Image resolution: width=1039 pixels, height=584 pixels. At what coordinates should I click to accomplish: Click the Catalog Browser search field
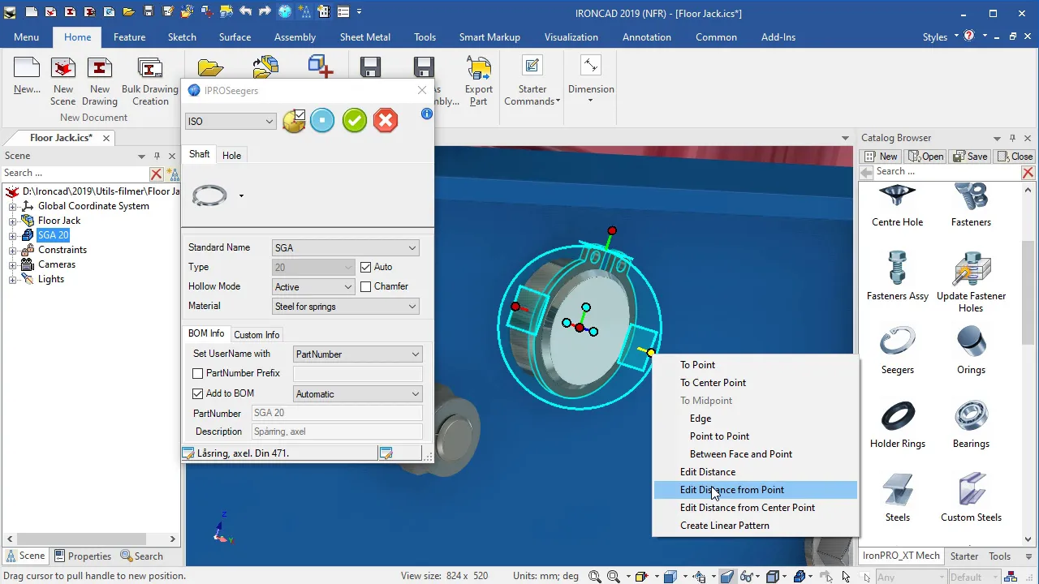(947, 172)
